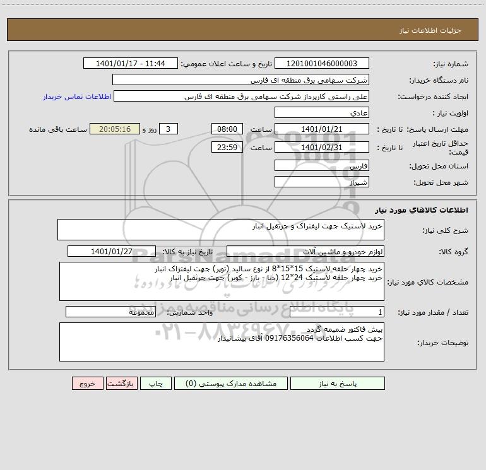Click the تاریخ نیاز به کالا label

[187, 252]
